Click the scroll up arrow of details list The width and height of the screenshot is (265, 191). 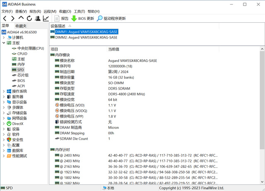tap(262, 49)
